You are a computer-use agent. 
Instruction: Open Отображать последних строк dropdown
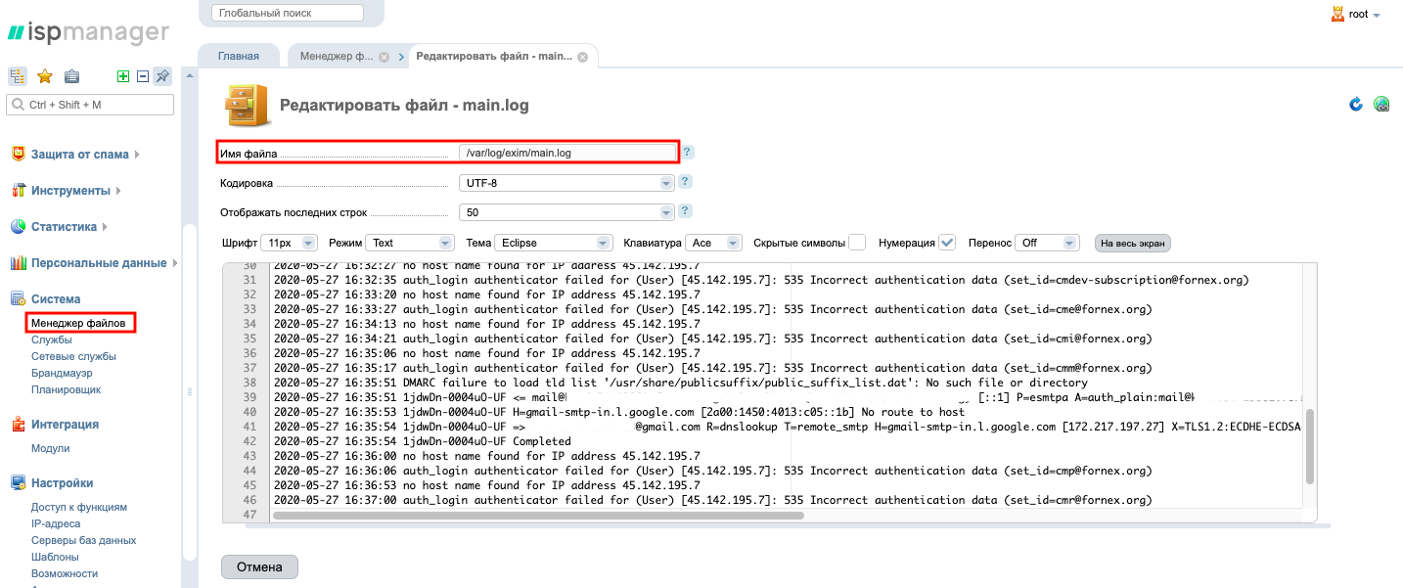(x=566, y=212)
